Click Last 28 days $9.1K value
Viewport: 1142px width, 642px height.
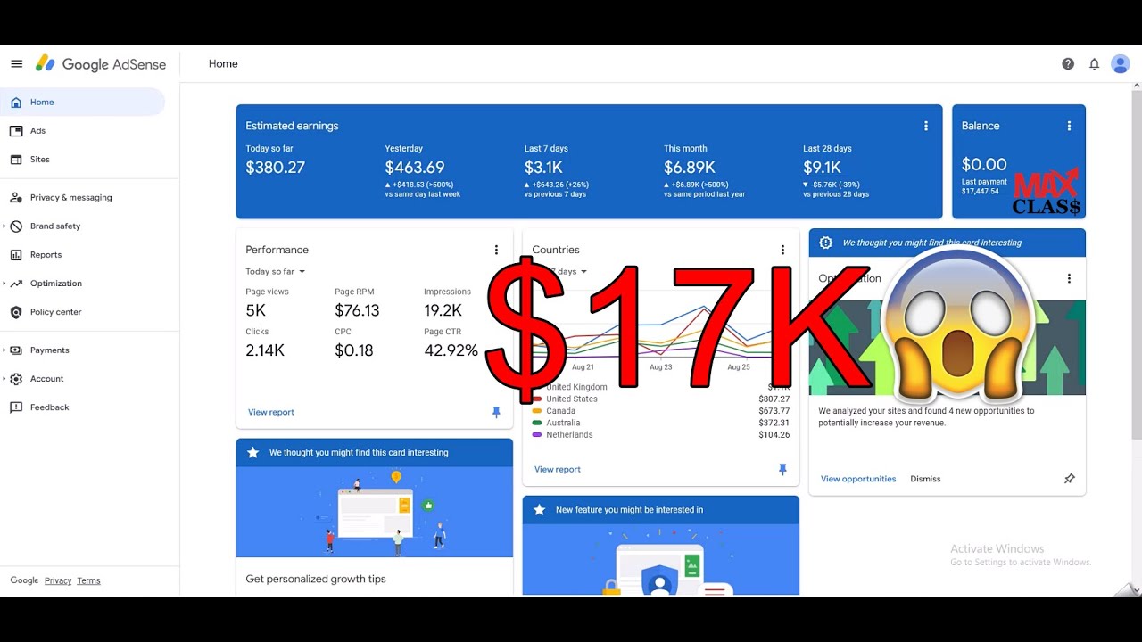823,168
